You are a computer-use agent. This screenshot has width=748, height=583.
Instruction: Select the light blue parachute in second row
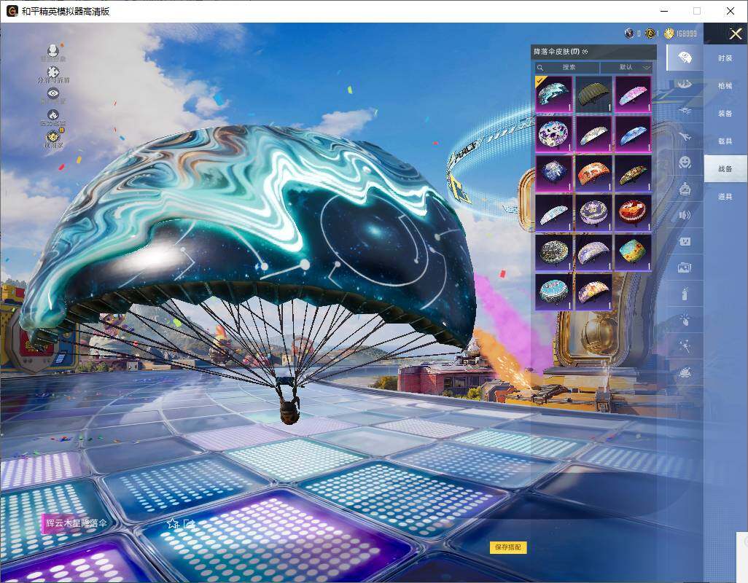tap(633, 133)
